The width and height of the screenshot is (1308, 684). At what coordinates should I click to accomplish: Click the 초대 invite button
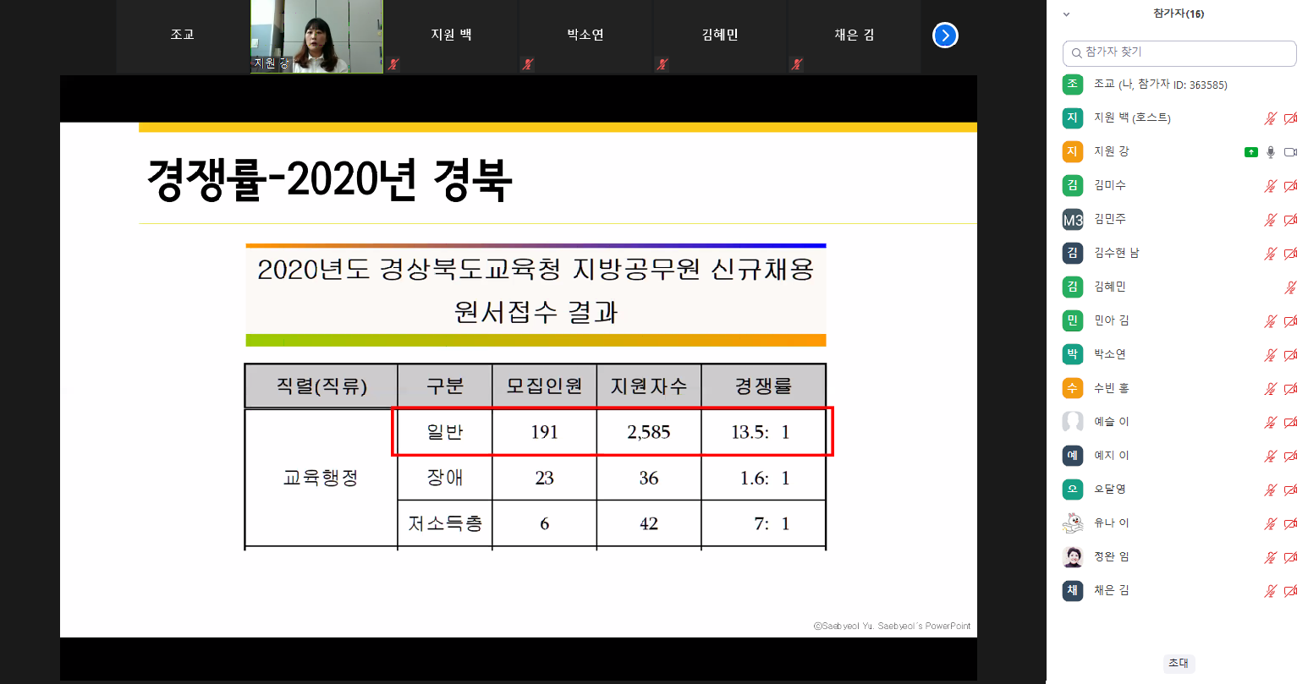[1178, 663]
